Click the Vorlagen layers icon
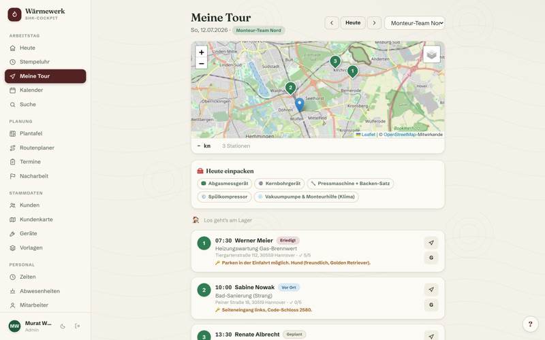The height and width of the screenshot is (340, 545). click(x=12, y=248)
